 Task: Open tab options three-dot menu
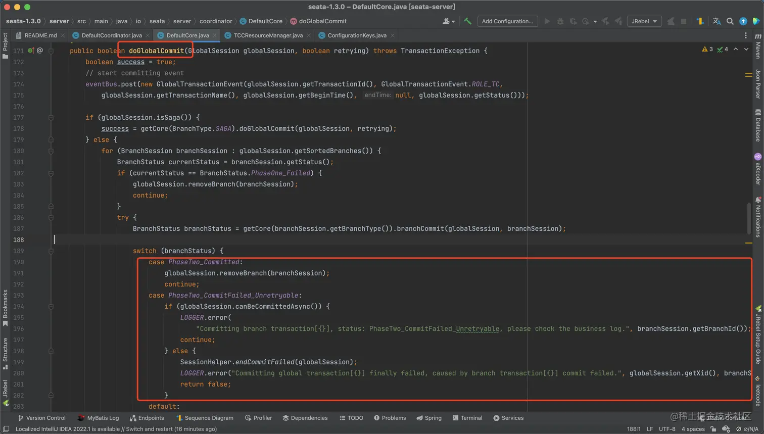pyautogui.click(x=746, y=35)
